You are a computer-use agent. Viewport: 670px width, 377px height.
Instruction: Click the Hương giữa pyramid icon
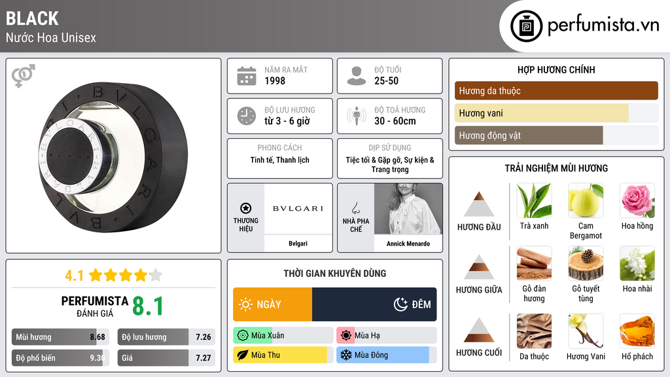tap(479, 267)
